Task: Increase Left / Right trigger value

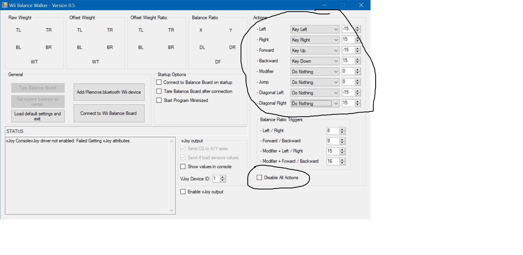Action: point(342,129)
